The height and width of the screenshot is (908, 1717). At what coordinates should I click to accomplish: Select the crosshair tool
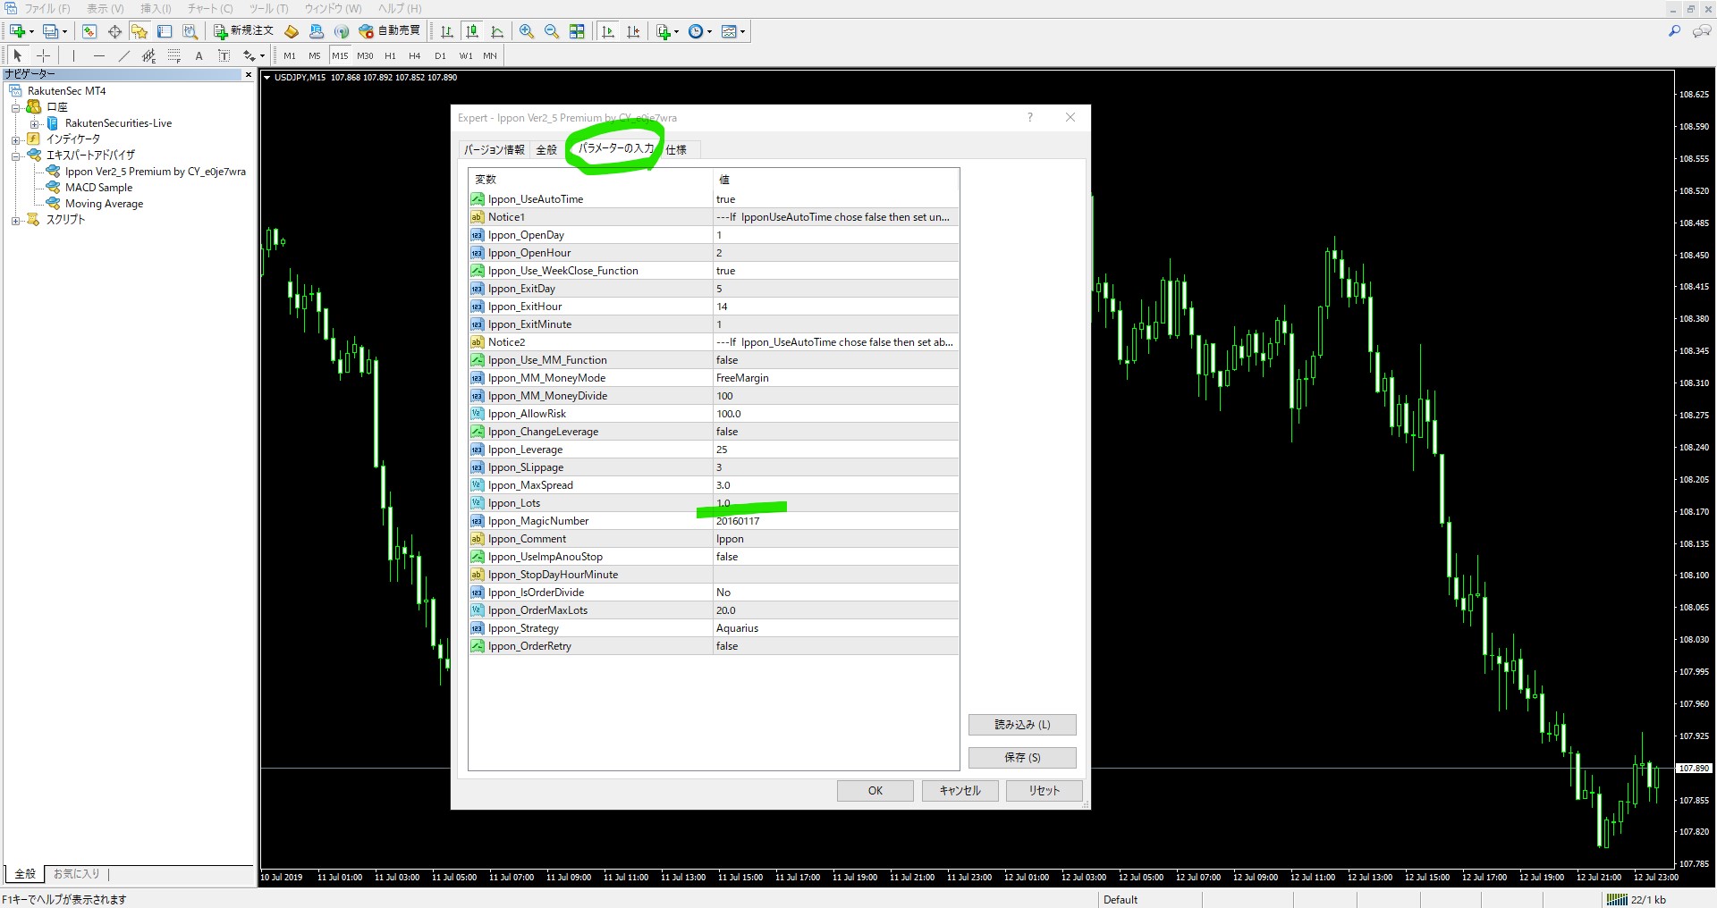pyautogui.click(x=43, y=55)
